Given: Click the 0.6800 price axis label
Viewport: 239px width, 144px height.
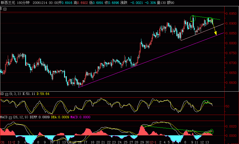Looking at the screenshot, I should click(231, 43).
